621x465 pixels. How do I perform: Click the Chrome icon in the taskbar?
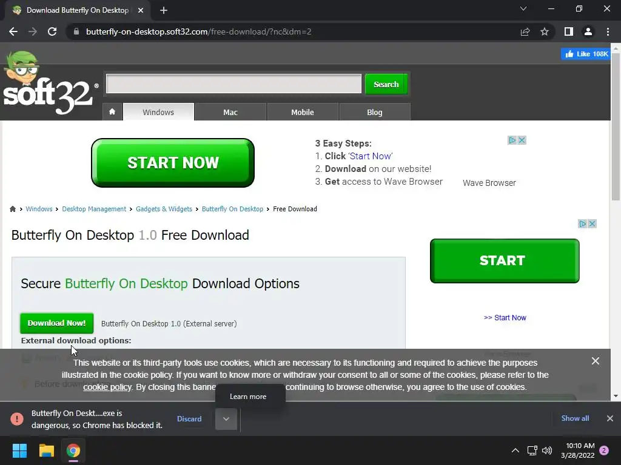73,450
